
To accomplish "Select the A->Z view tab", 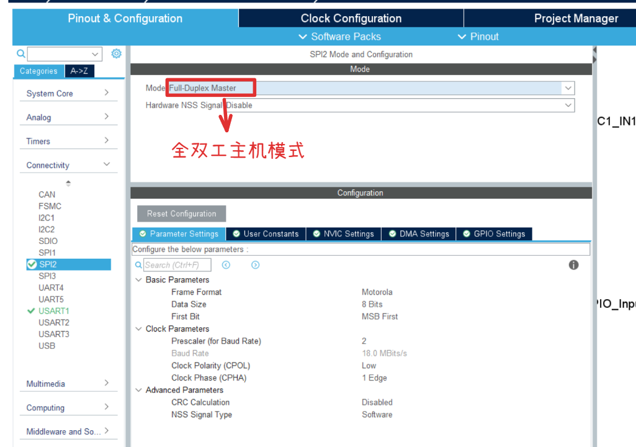I will tap(79, 71).
